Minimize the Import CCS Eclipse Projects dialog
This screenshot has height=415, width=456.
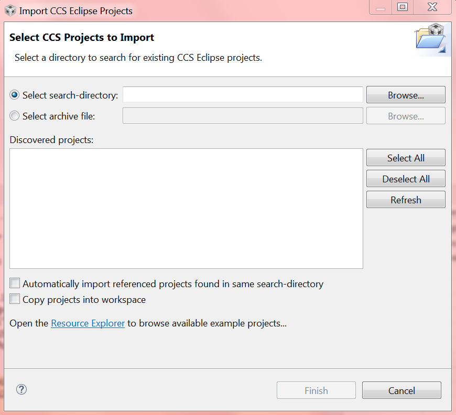(x=381, y=8)
